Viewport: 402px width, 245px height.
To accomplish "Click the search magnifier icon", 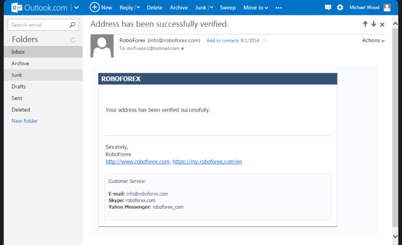I will pyautogui.click(x=72, y=25).
